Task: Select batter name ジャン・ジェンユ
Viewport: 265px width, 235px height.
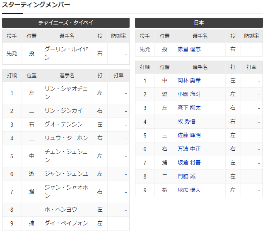Action: (66, 174)
